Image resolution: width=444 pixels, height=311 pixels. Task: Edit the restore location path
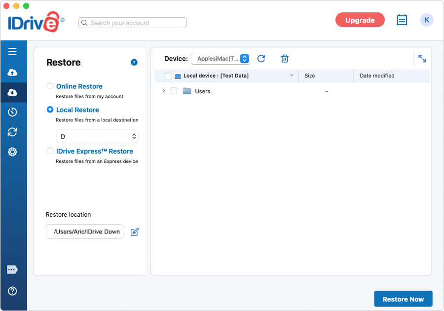135,232
